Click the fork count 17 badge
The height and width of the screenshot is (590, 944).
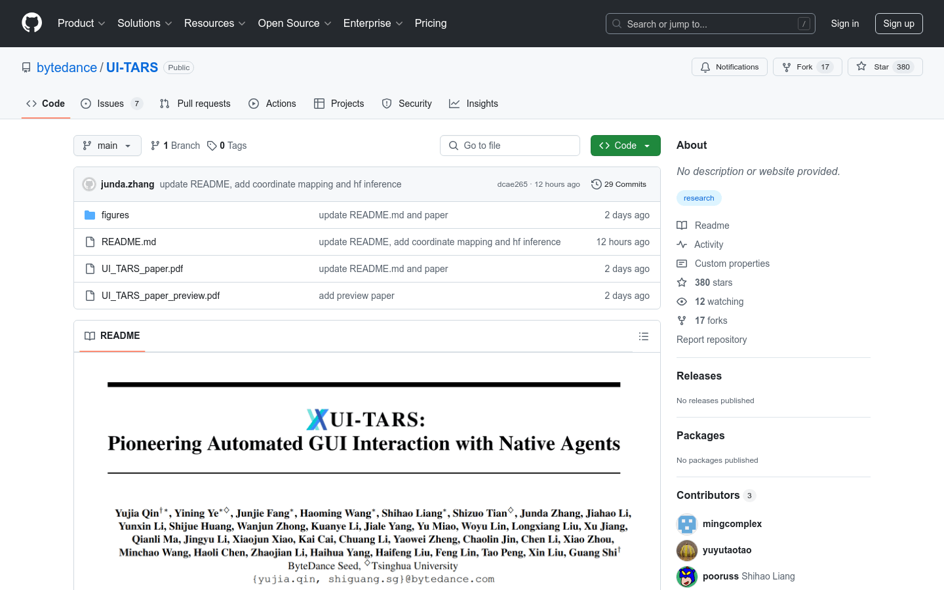coord(825,67)
